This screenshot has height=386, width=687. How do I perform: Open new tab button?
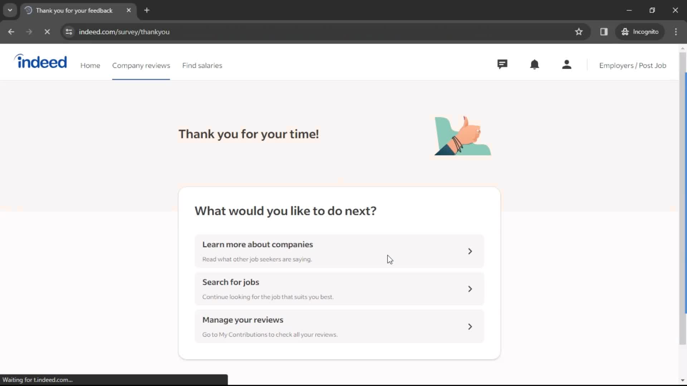[x=147, y=10]
